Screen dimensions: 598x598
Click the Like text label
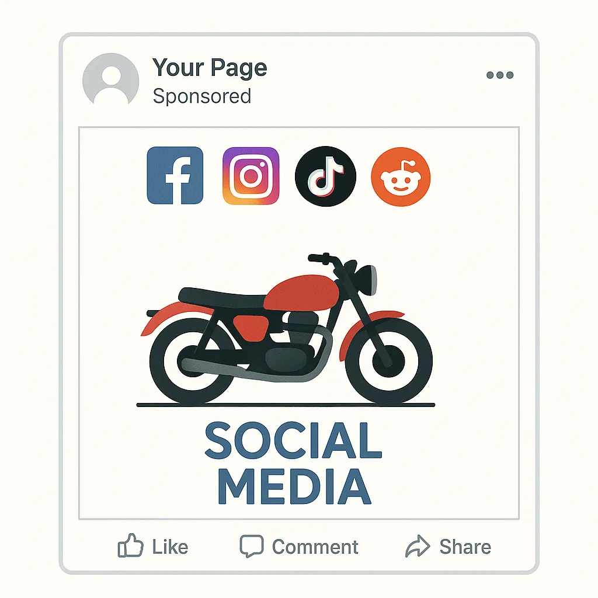click(x=170, y=547)
